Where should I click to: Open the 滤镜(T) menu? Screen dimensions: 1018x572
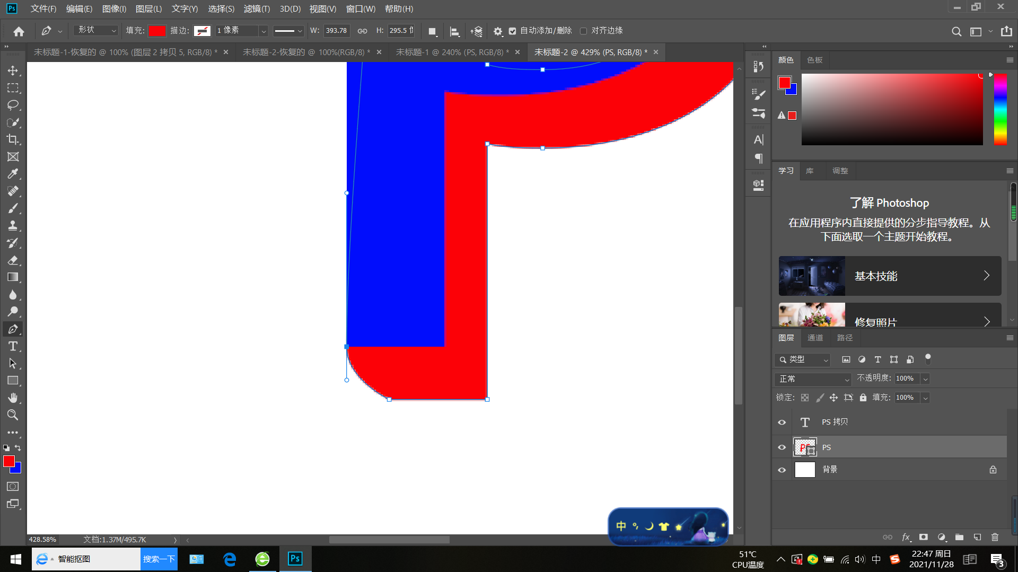click(x=257, y=9)
